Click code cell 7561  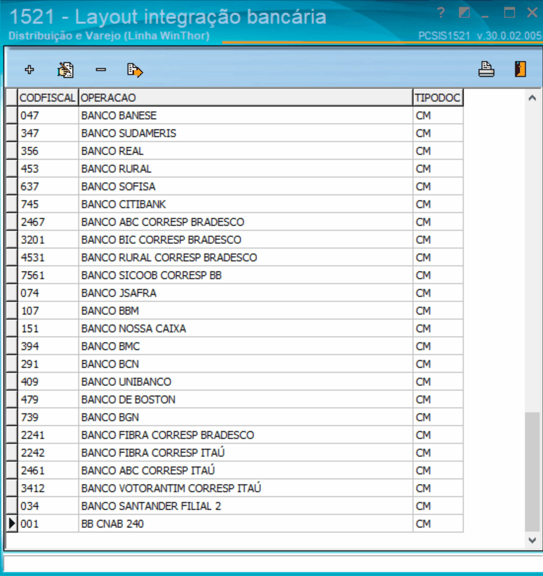coord(48,275)
